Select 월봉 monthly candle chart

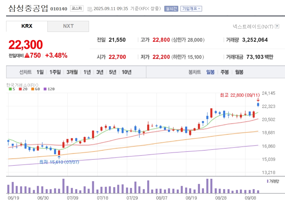[239, 72]
